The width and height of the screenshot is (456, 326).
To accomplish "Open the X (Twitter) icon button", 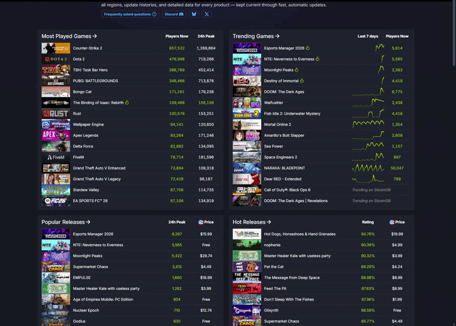I will pyautogui.click(x=206, y=14).
